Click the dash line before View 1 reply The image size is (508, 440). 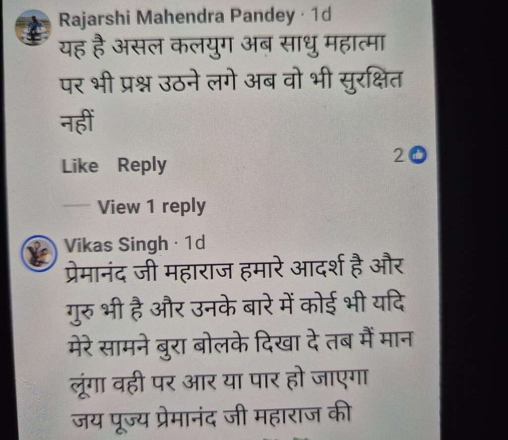coord(77,205)
